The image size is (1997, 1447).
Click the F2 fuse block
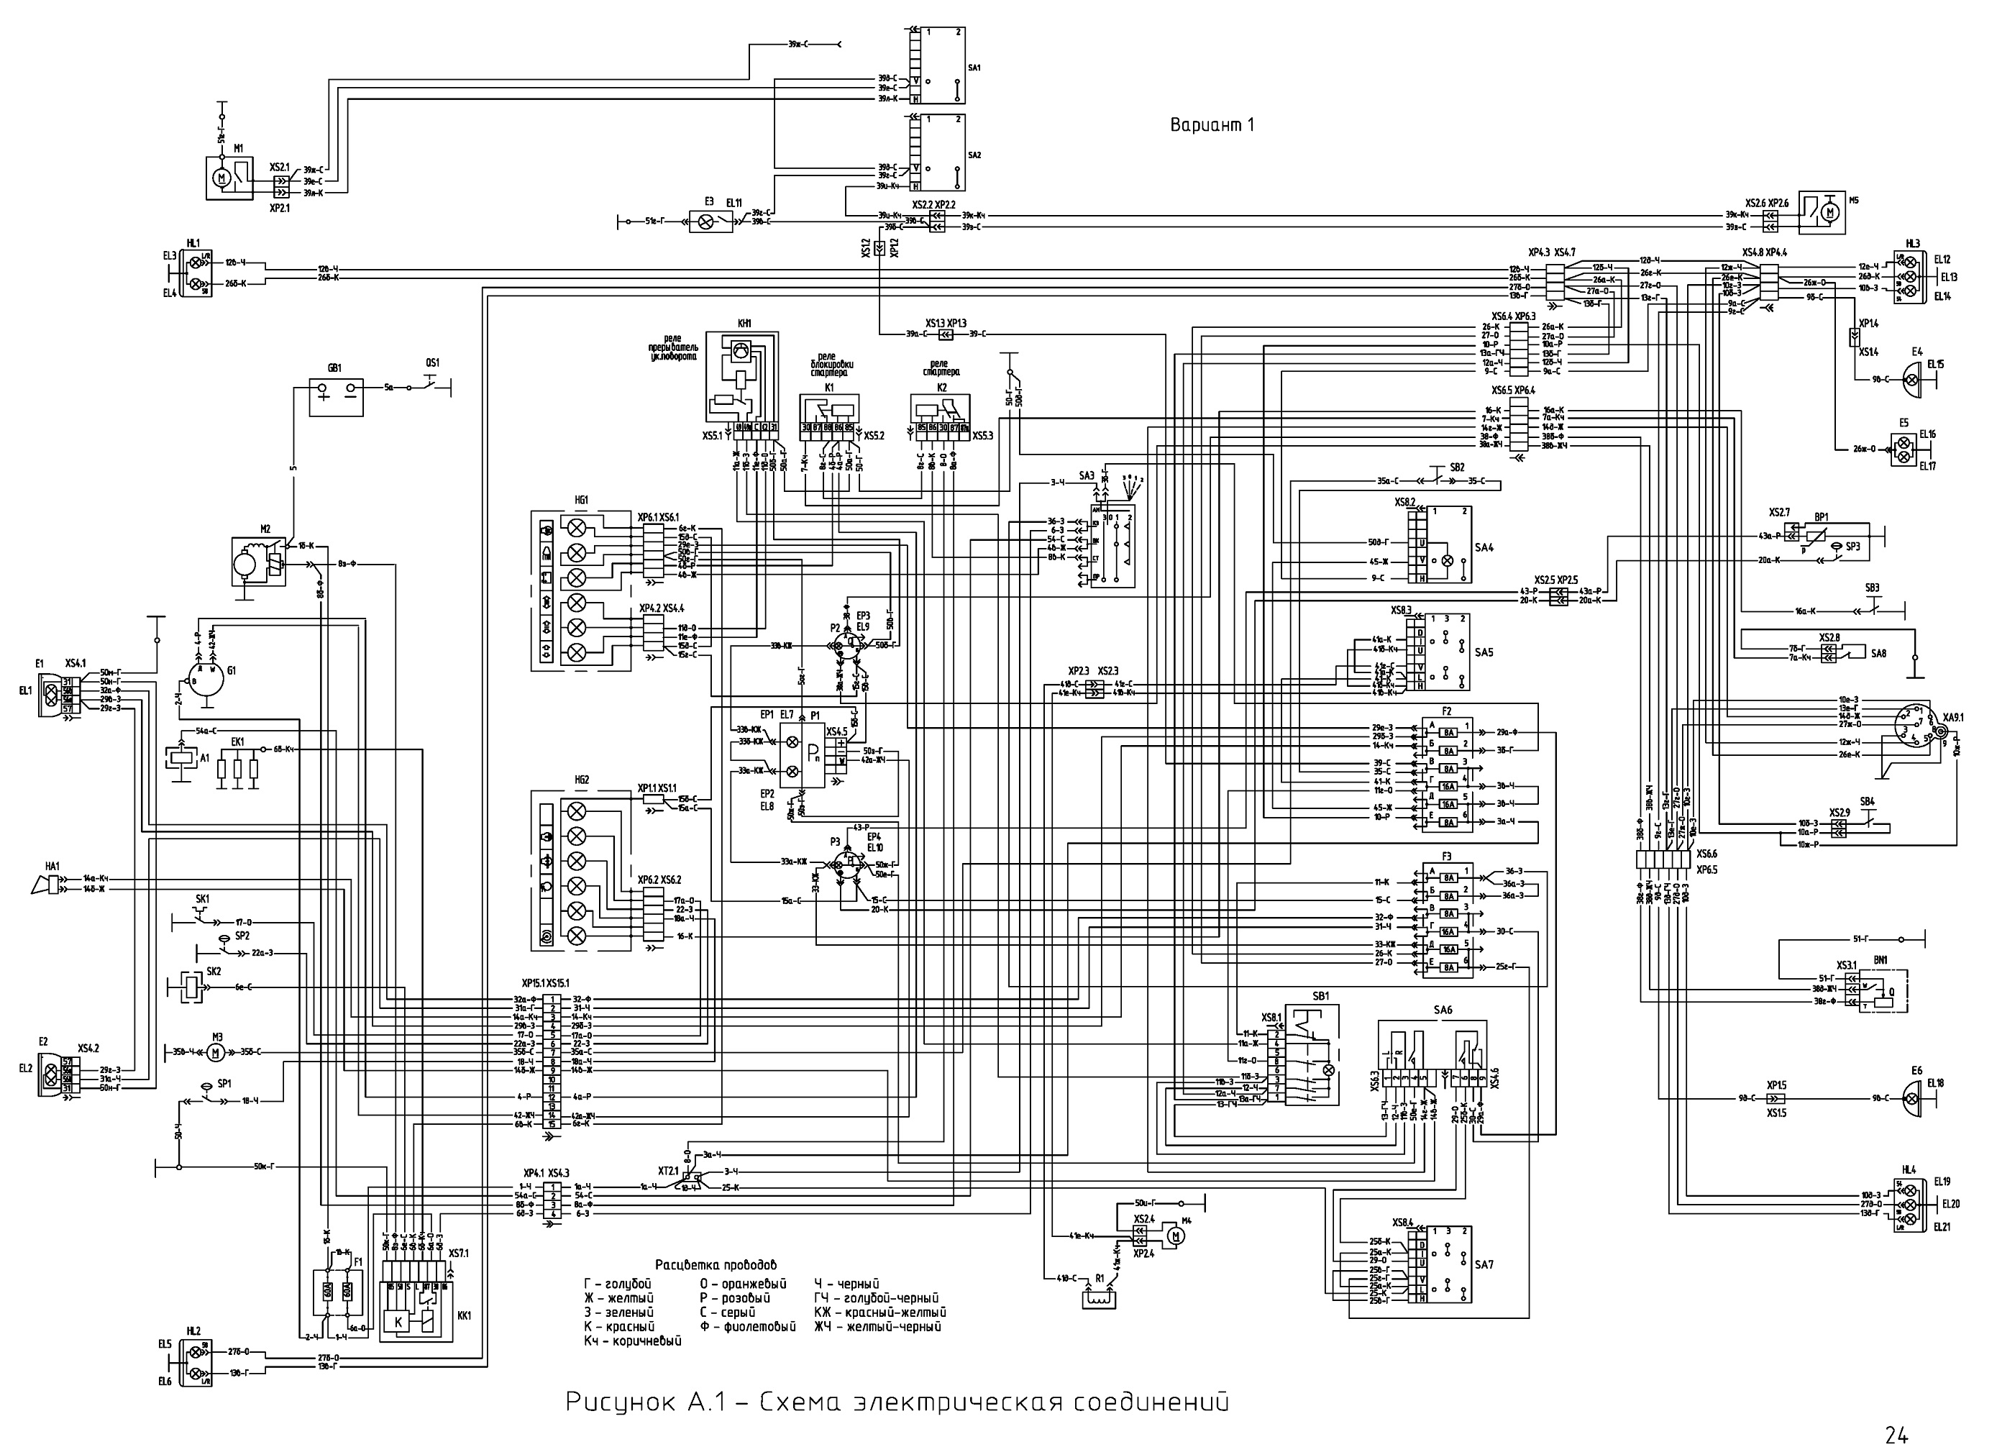pos(1448,777)
